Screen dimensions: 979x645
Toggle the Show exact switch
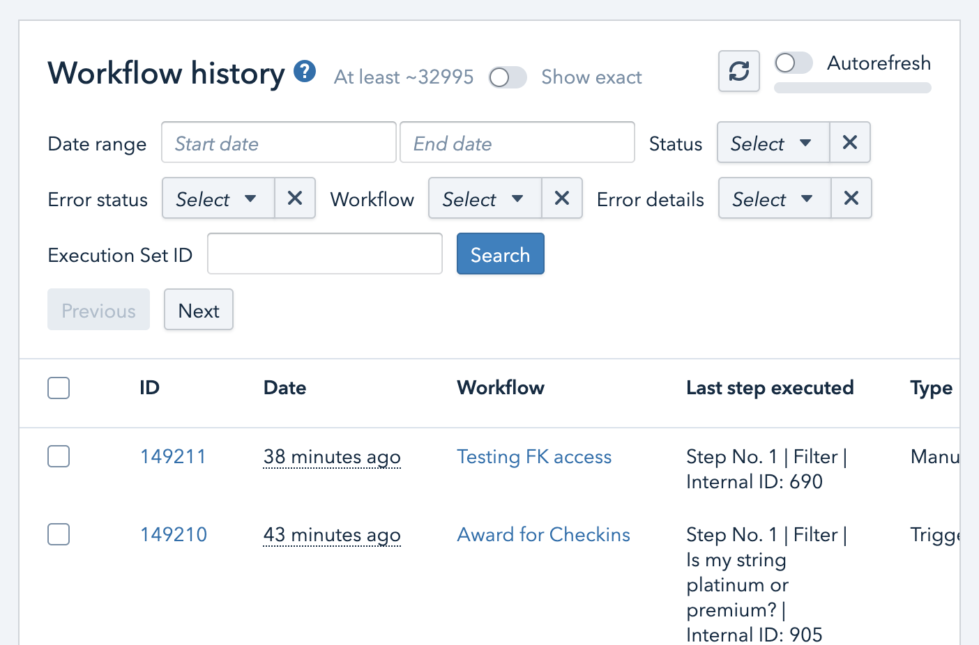pyautogui.click(x=508, y=77)
